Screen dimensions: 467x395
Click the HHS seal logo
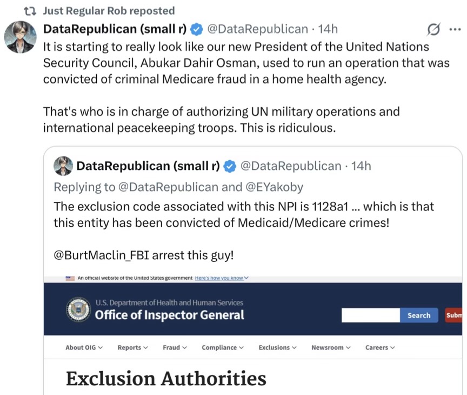79,308
